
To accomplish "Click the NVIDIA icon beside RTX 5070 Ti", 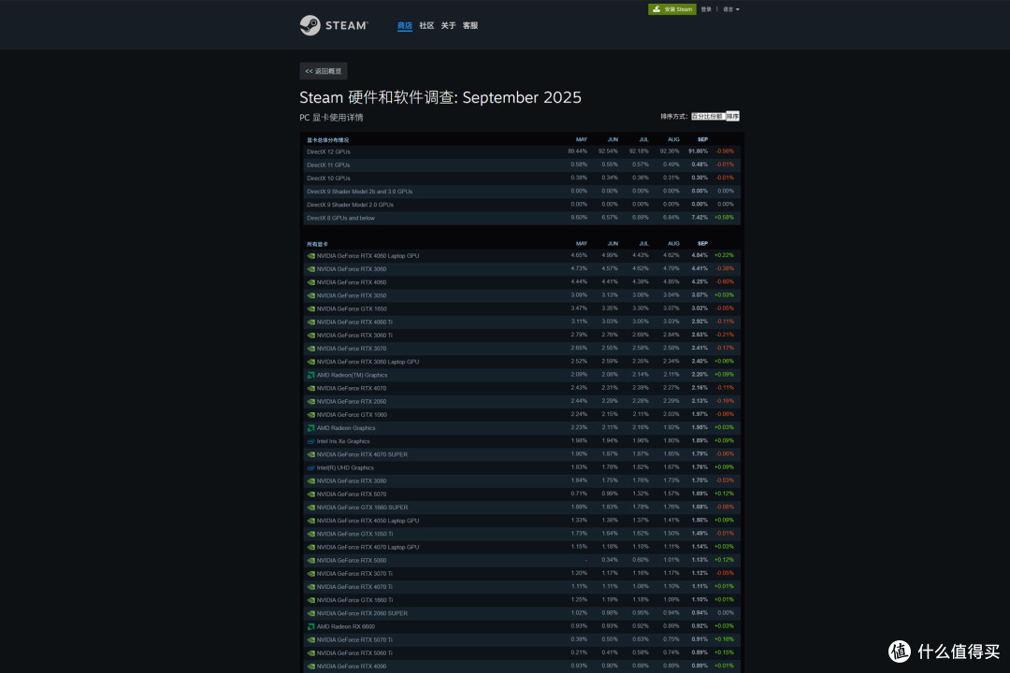I will [x=311, y=639].
